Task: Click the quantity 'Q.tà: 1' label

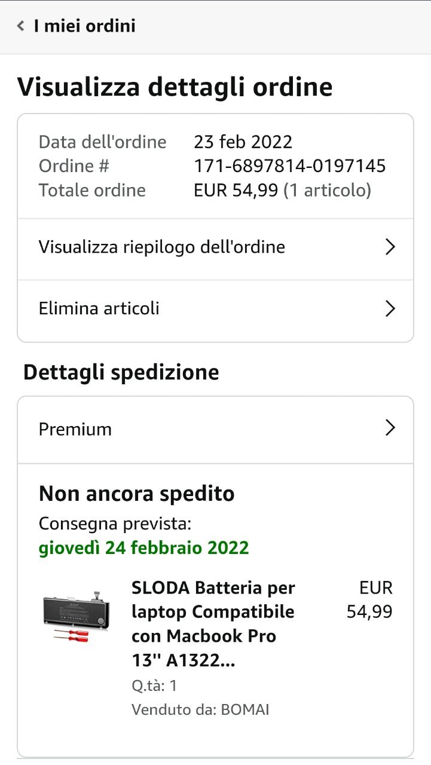Action: click(x=154, y=686)
